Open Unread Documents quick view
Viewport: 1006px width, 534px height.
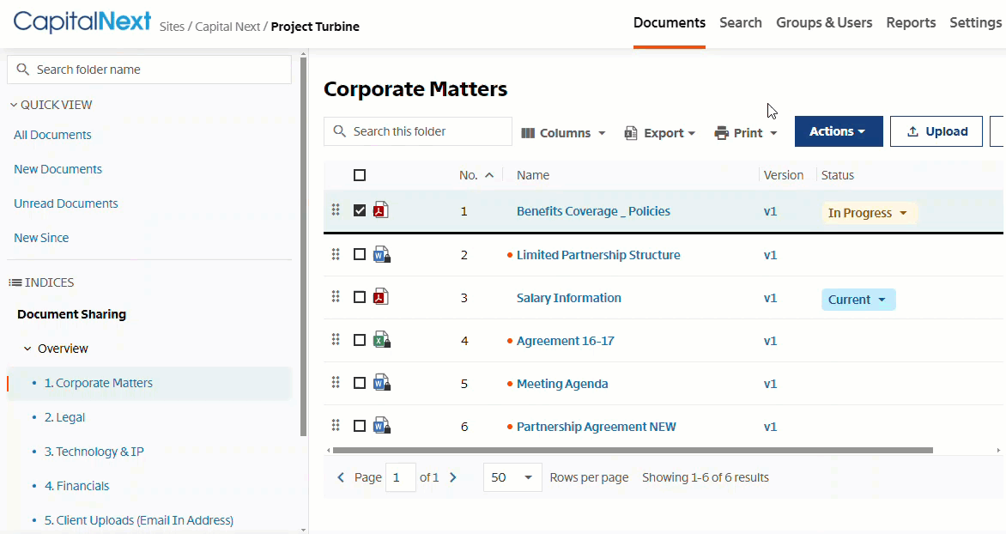(66, 203)
